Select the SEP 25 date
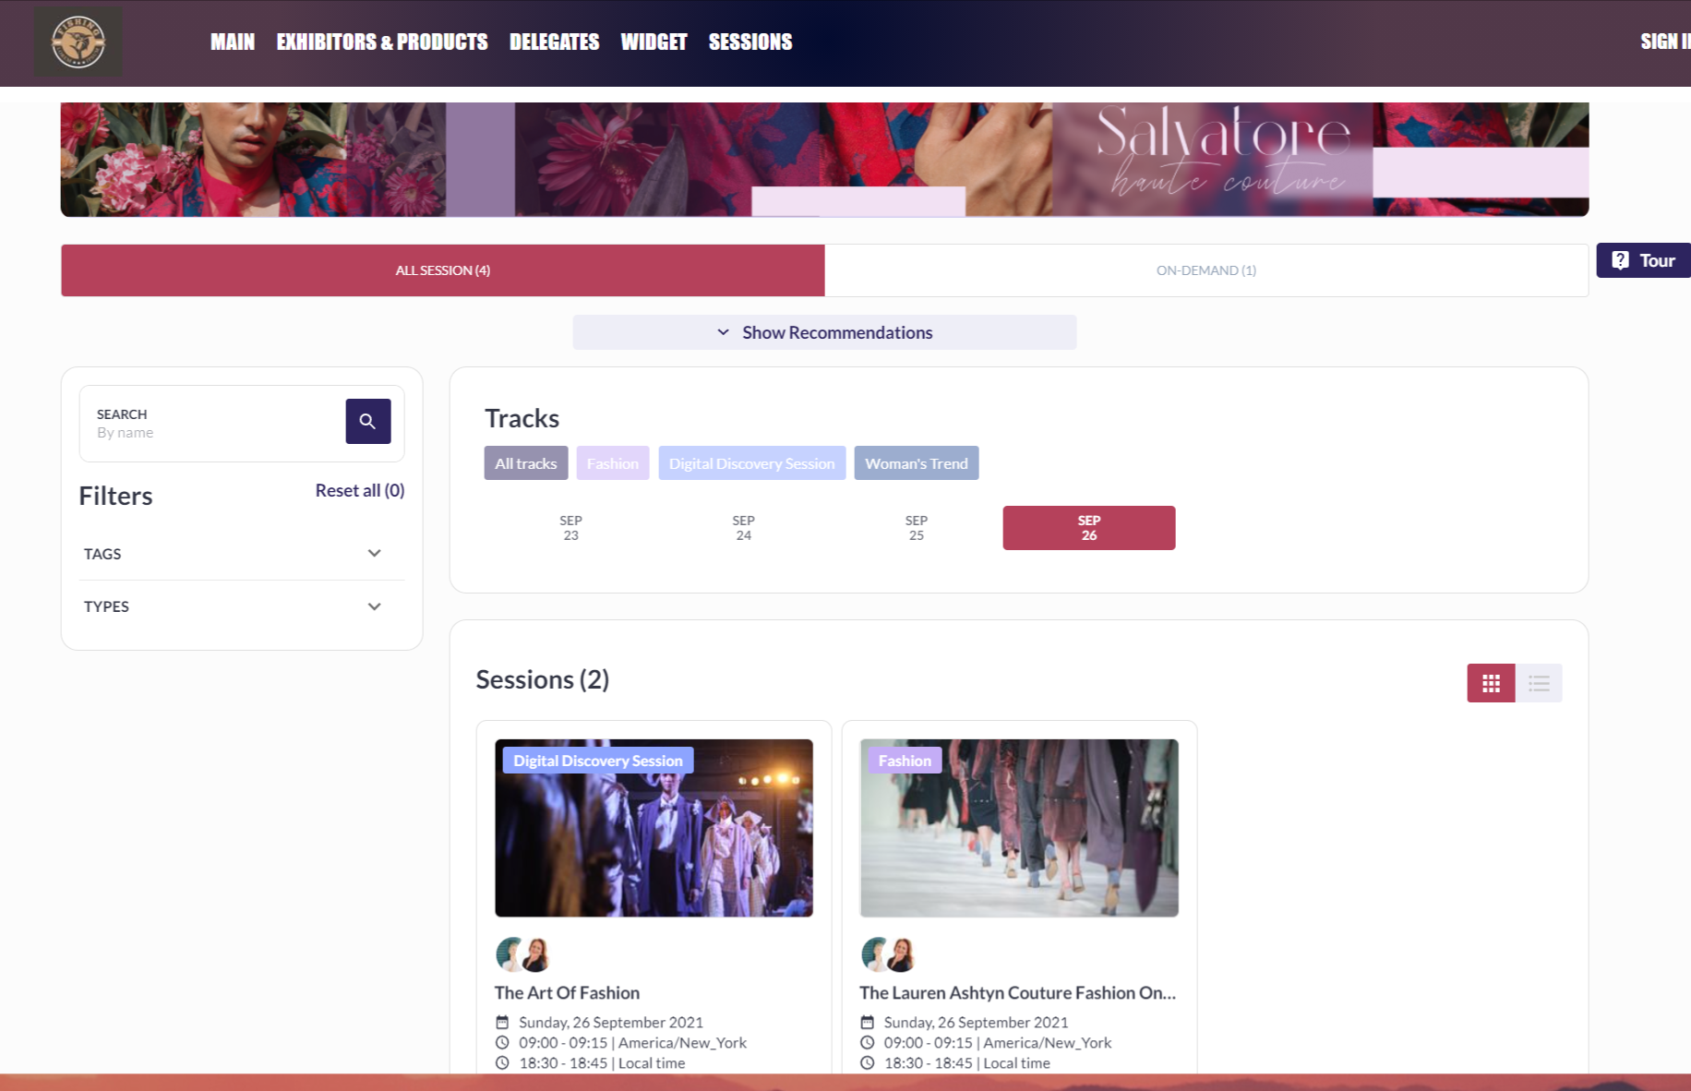 click(x=917, y=528)
